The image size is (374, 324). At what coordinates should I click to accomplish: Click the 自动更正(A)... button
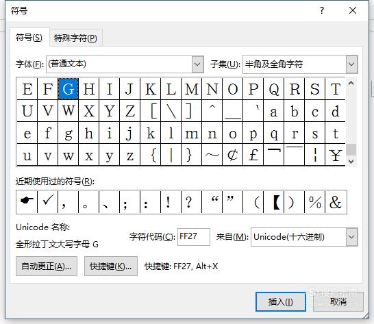click(47, 266)
